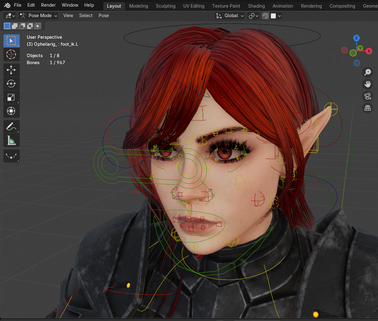Select the Annotate tool
The image size is (378, 321).
pyautogui.click(x=11, y=126)
